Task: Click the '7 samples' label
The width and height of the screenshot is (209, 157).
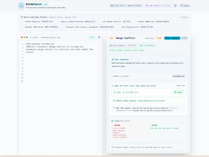Action: pos(184,17)
